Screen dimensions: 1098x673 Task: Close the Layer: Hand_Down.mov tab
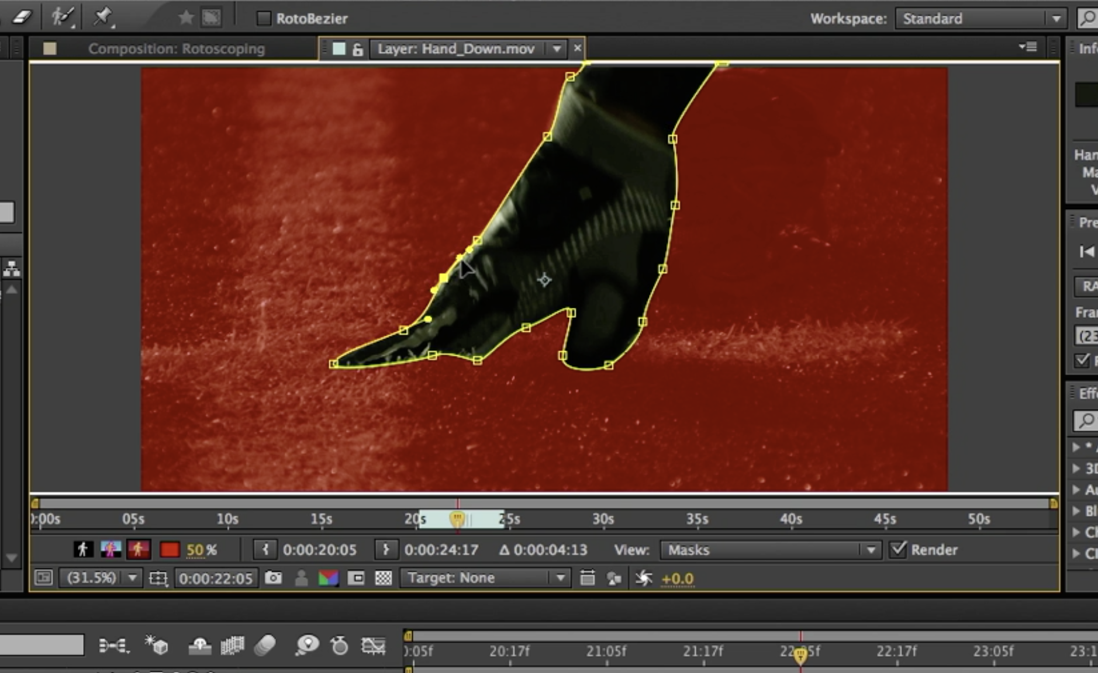click(578, 48)
